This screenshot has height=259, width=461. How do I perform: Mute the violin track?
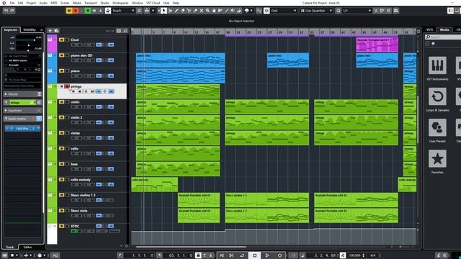coord(61,102)
